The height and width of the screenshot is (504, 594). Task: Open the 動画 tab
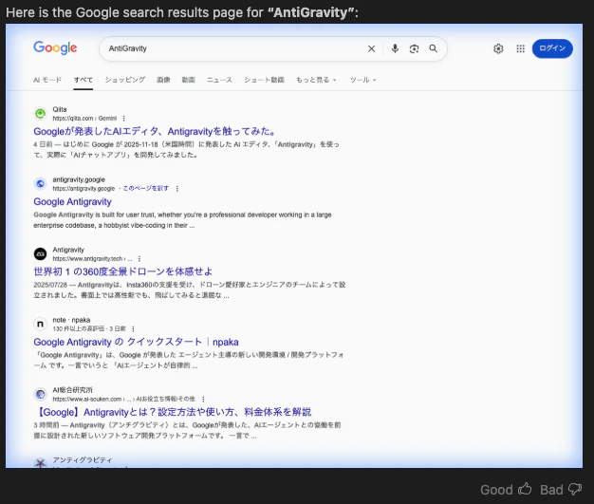pyautogui.click(x=188, y=80)
